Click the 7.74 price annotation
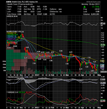 83,59
